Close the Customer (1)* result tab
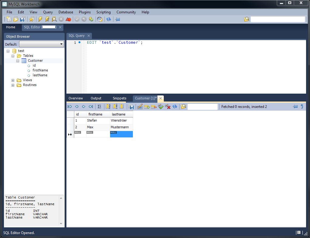Screen dimensions: 310x238 click(x=160, y=98)
